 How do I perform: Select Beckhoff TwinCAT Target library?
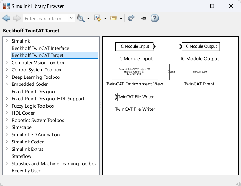tap(54, 55)
